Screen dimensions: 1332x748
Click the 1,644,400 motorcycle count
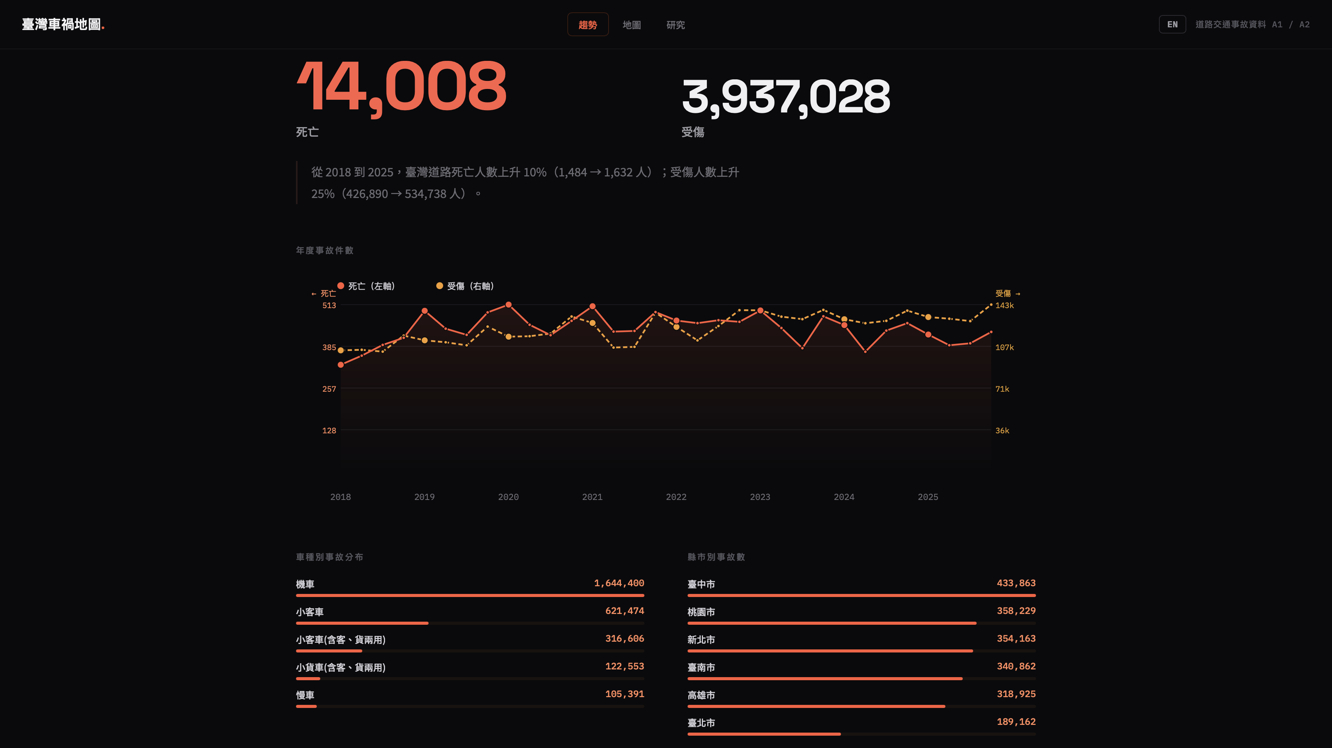tap(619, 583)
